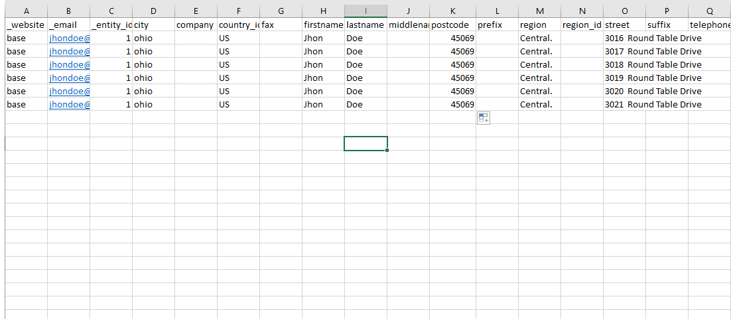Select 'ohio' cell in the 3017 row
Image resolution: width=731 pixels, height=319 pixels.
coord(153,51)
